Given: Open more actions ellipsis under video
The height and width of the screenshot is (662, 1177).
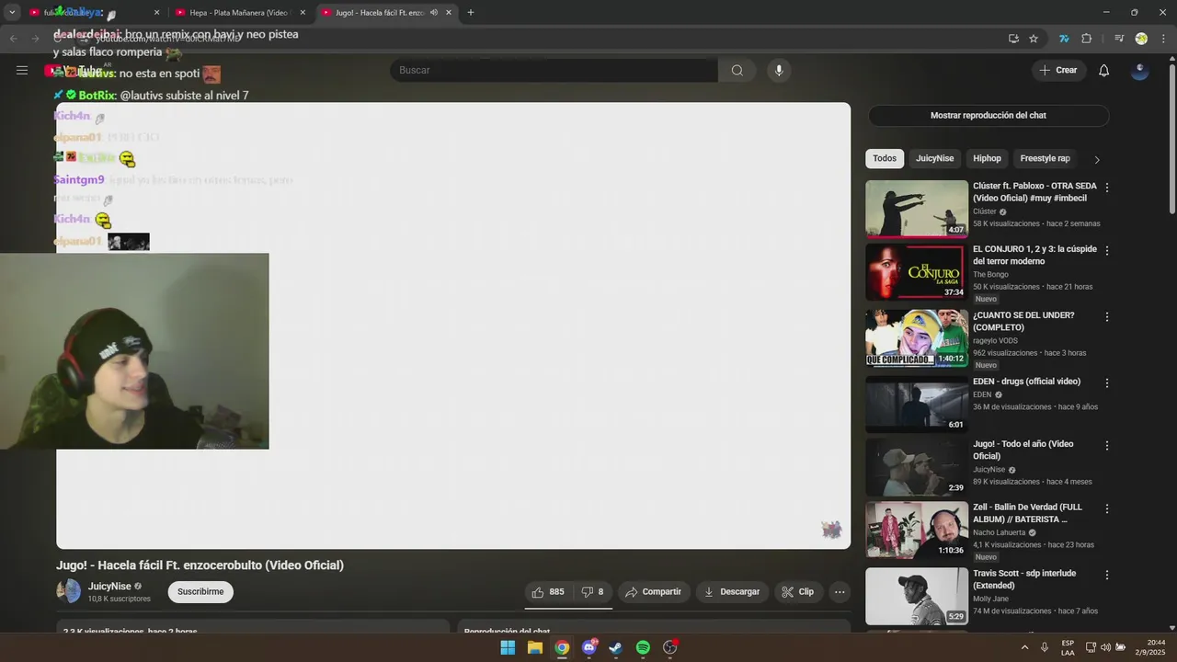Looking at the screenshot, I should click(x=840, y=592).
